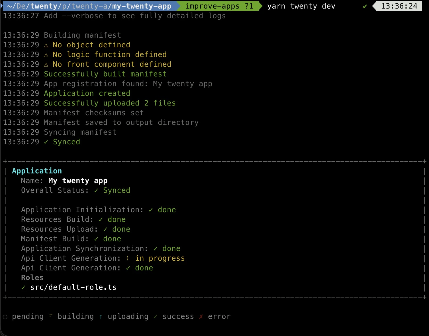Click the "success" legend label
Screen dimensions: 429x336
[178, 316]
